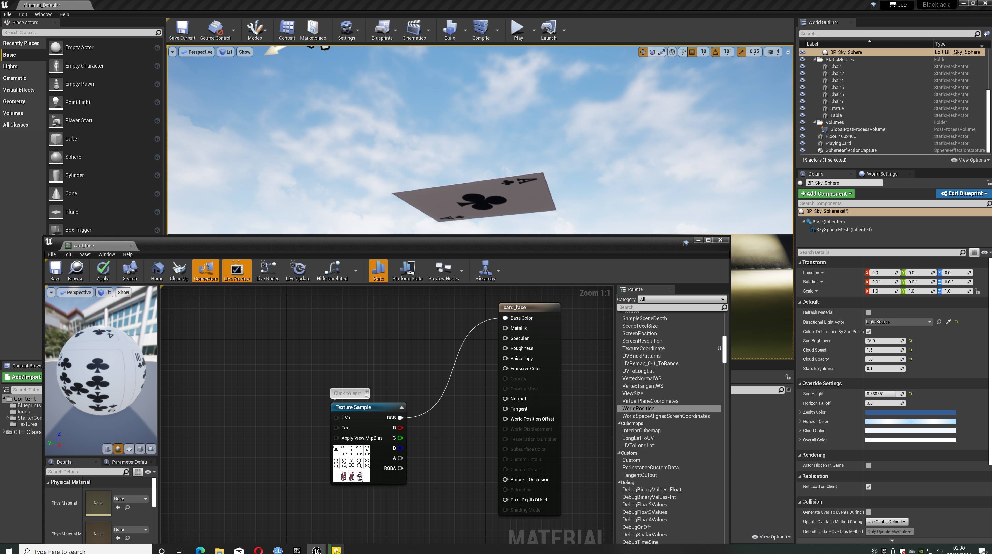Collapse the Transform section
Viewport: 992px width, 554px height.
pyautogui.click(x=800, y=262)
